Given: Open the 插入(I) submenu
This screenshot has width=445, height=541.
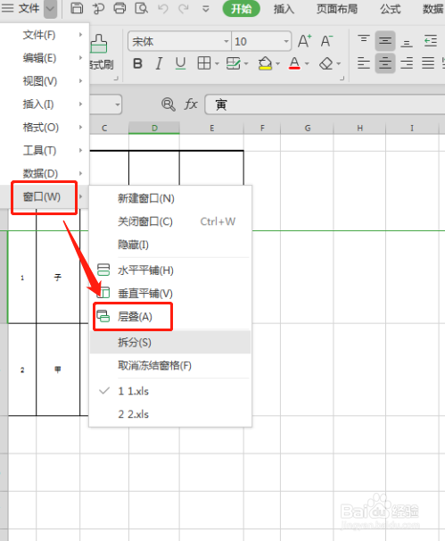Looking at the screenshot, I should 45,104.
